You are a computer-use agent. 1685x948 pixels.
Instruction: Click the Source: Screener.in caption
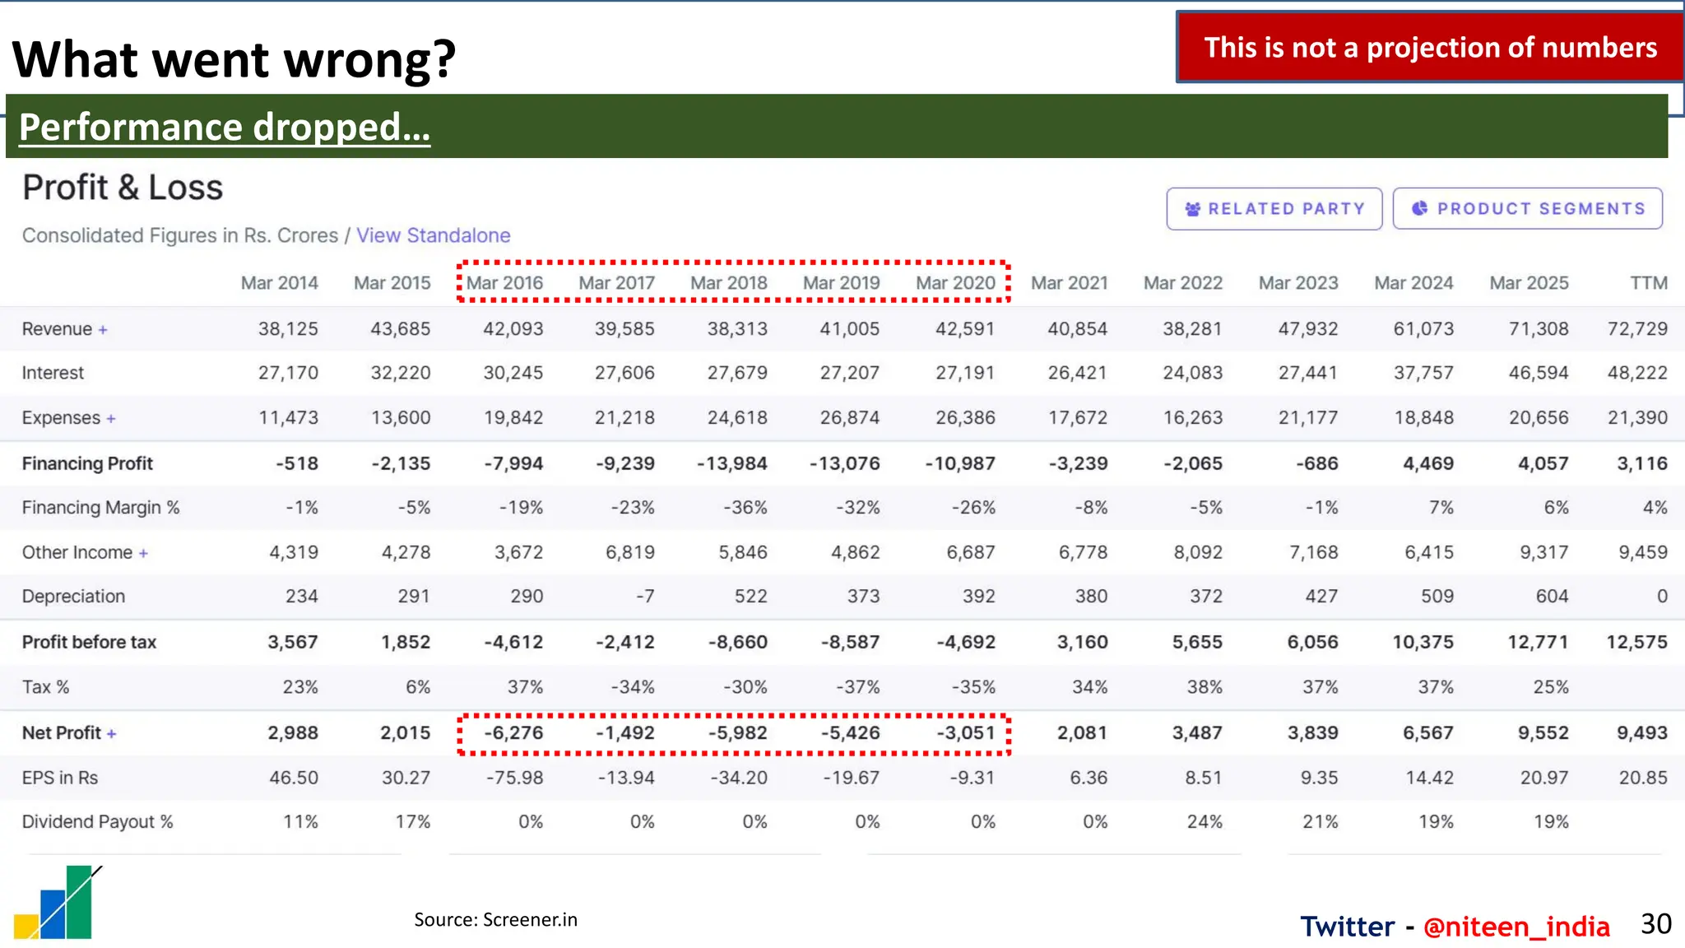pyautogui.click(x=495, y=920)
